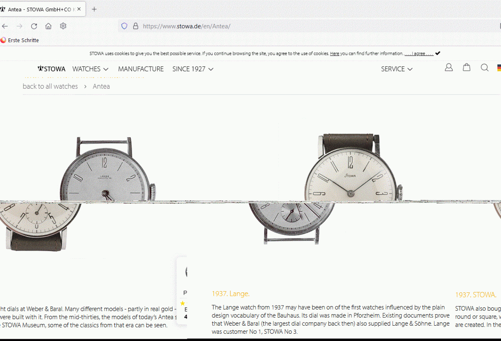Click the URL address bar
This screenshot has height=341, width=501.
pyautogui.click(x=298, y=26)
